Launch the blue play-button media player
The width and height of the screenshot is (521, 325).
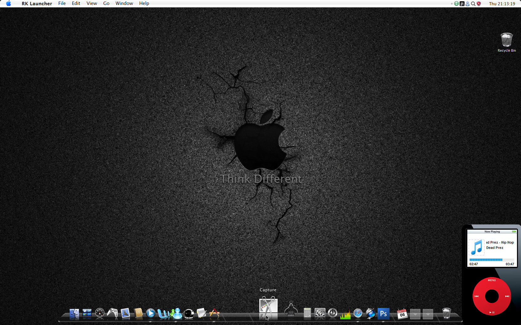point(151,314)
